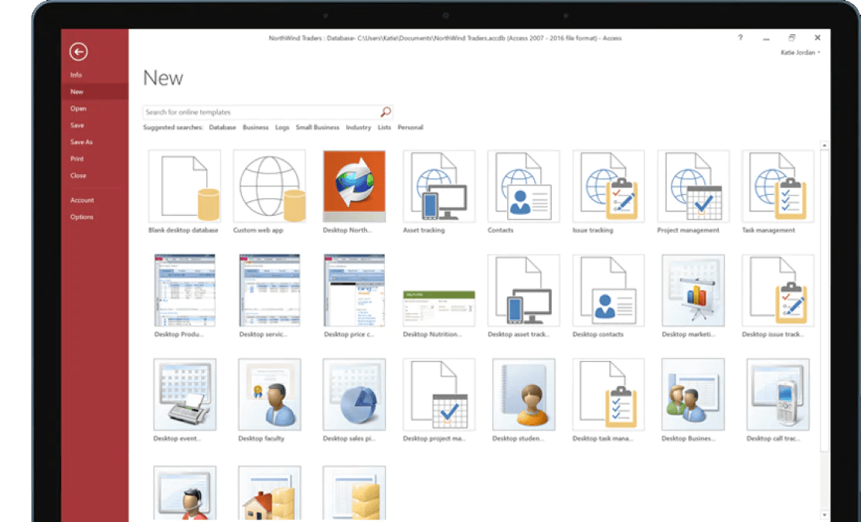Click the Business suggested search link
The image size is (861, 522).
click(x=255, y=127)
